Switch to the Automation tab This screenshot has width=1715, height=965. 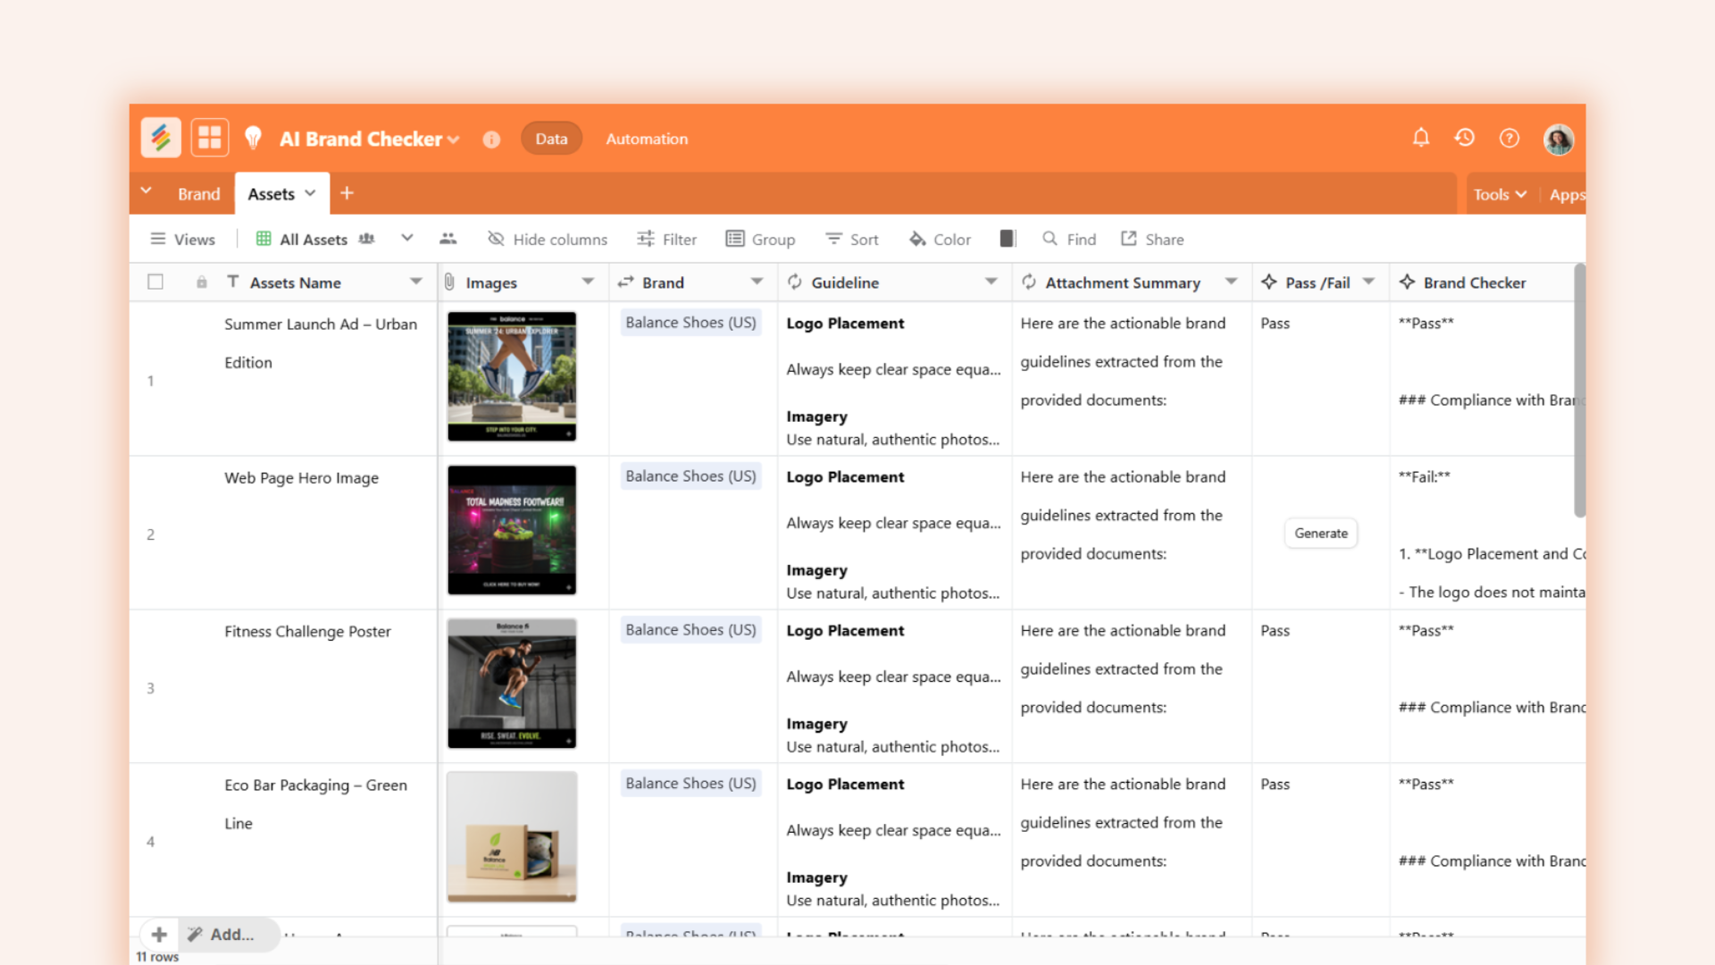[646, 138]
